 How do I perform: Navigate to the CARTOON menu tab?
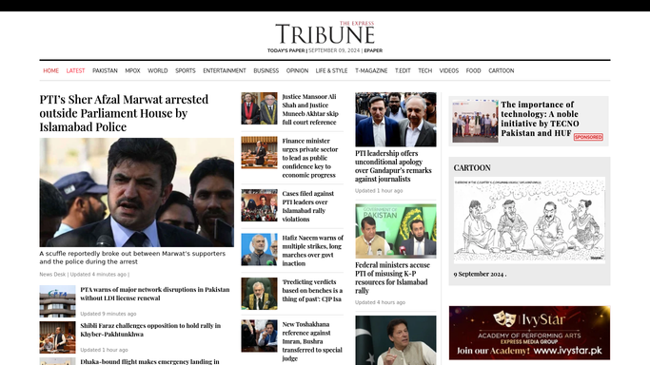[502, 70]
